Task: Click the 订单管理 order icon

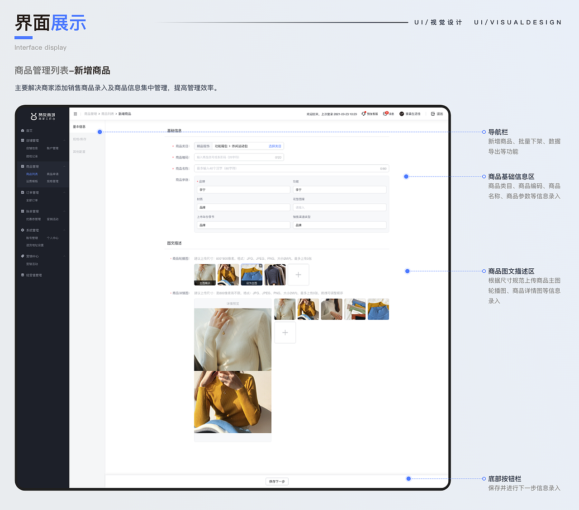Action: tap(23, 192)
